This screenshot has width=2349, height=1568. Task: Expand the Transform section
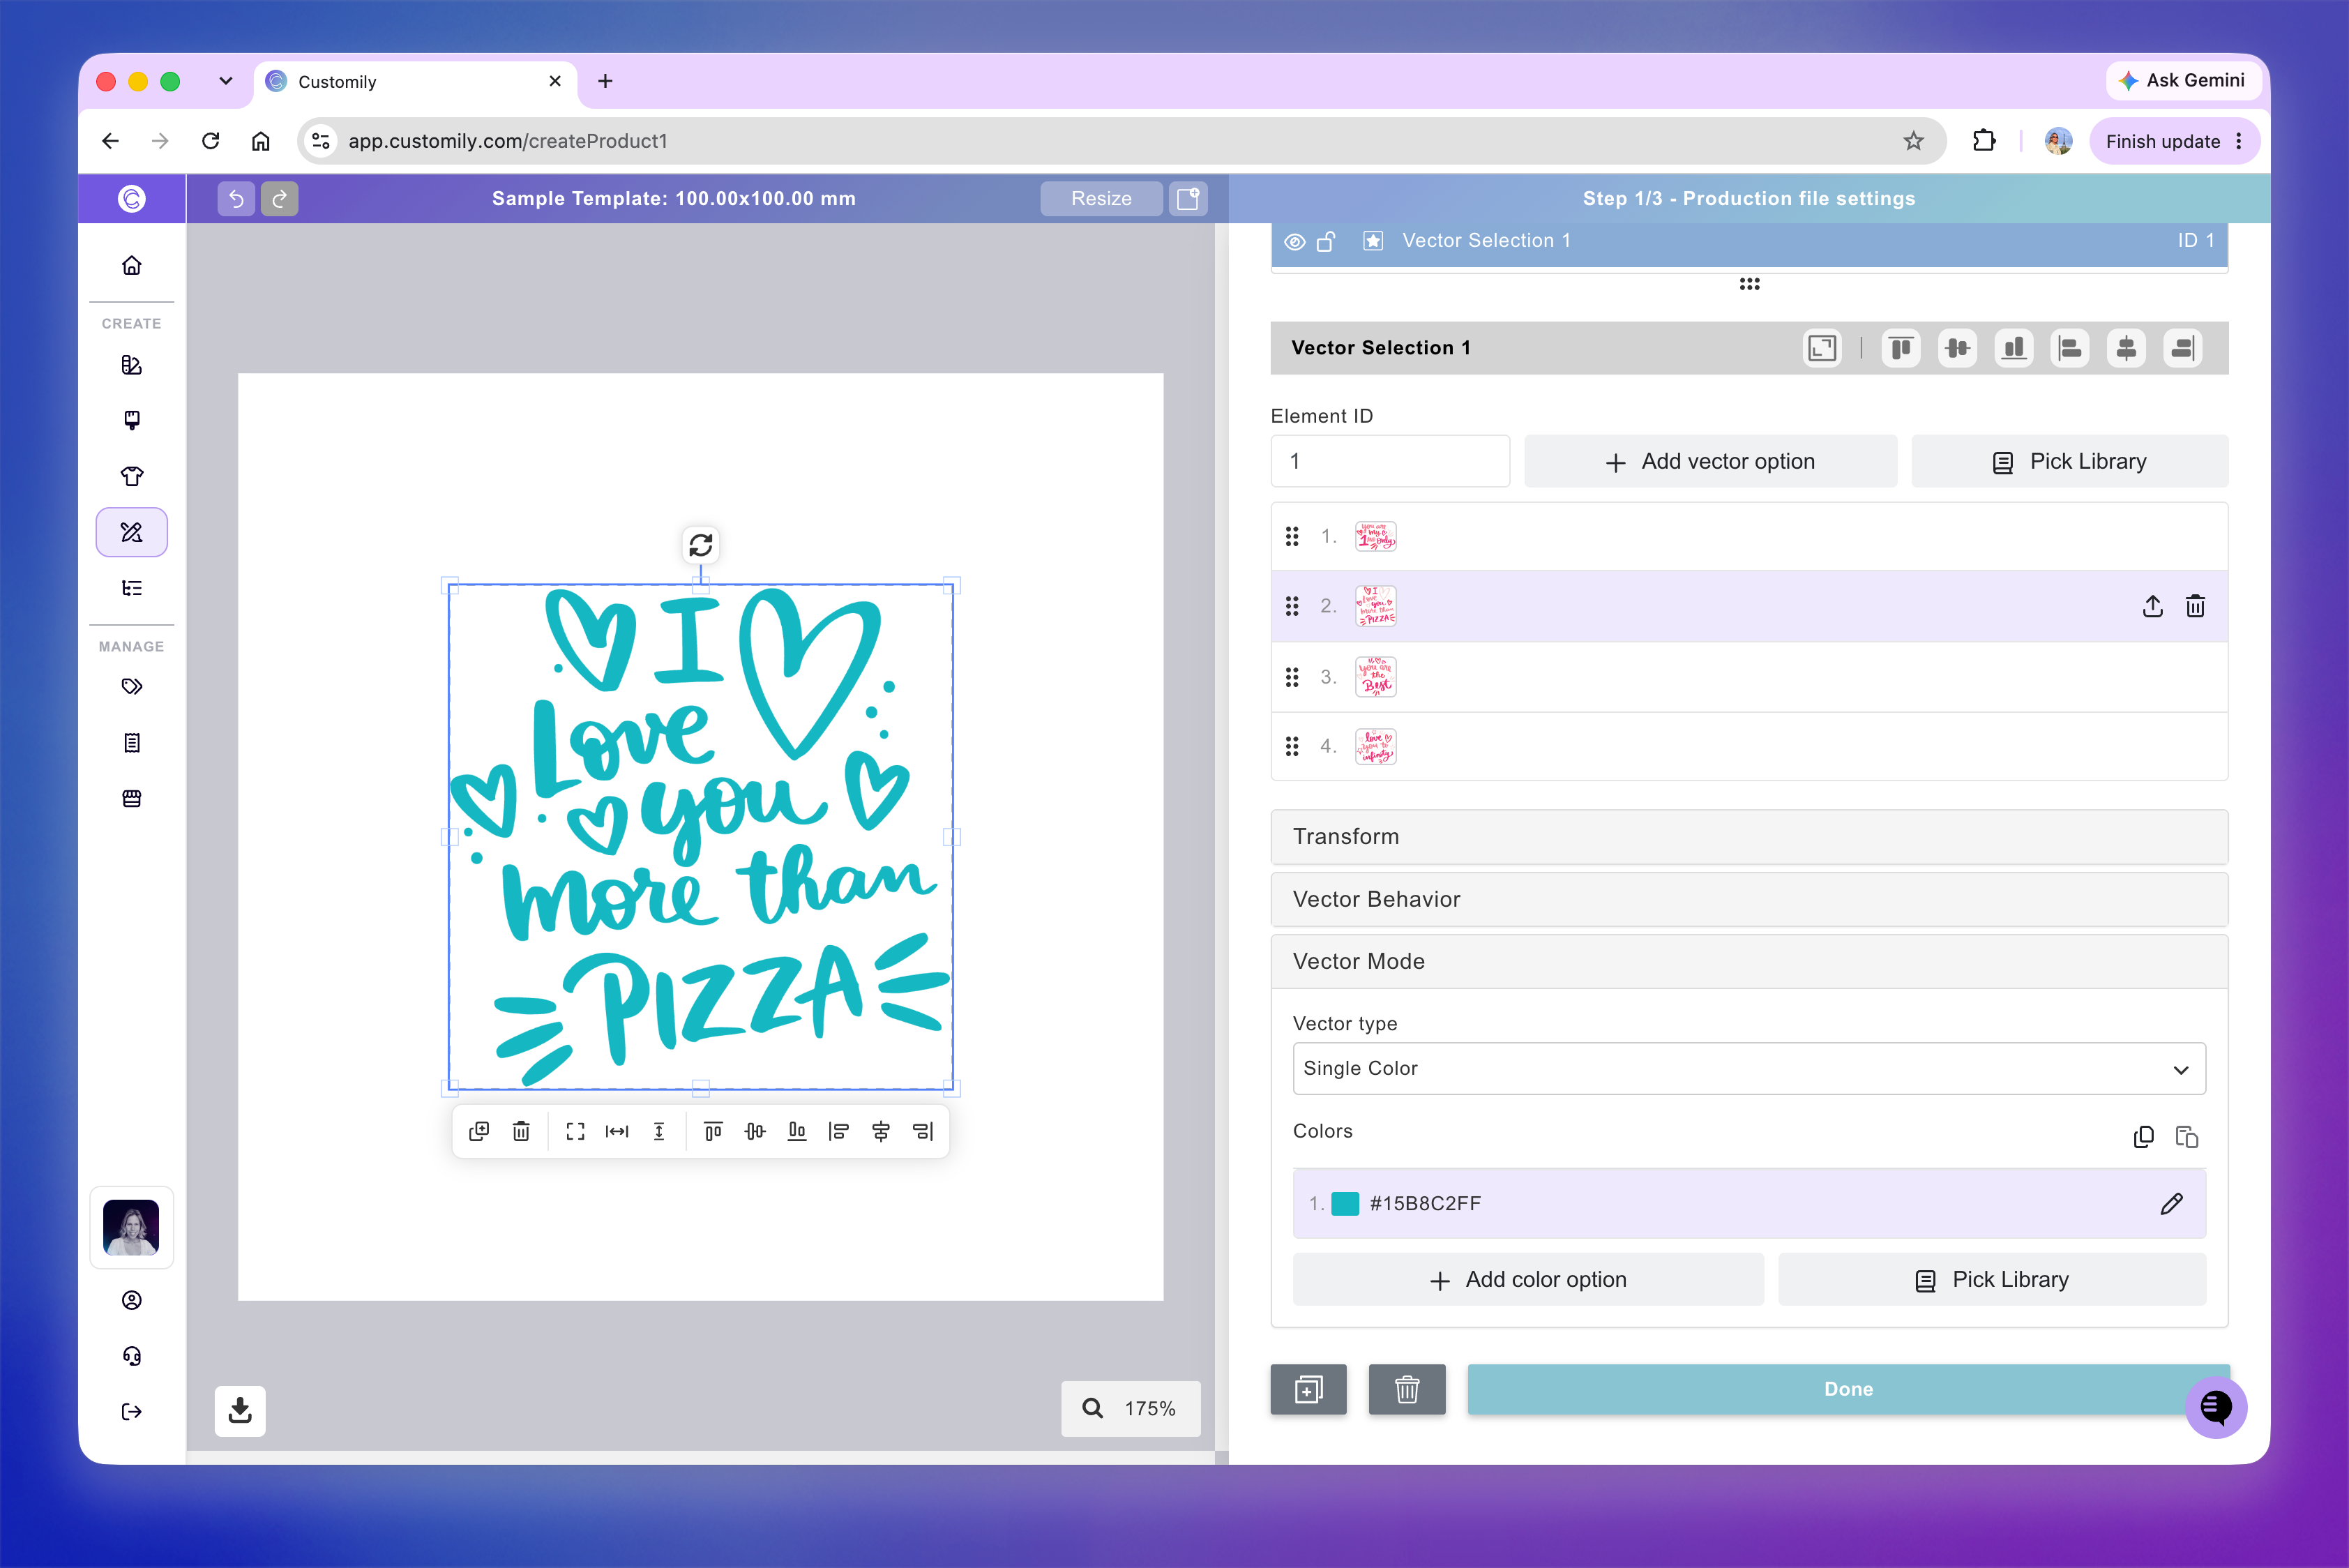(1749, 837)
